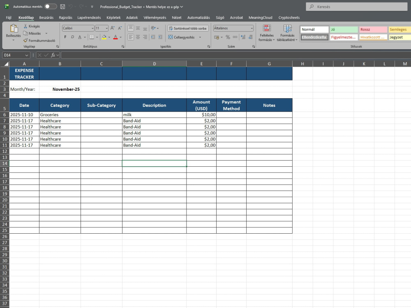Toggle underline A button
This screenshot has width=411, height=308.
[80, 37]
